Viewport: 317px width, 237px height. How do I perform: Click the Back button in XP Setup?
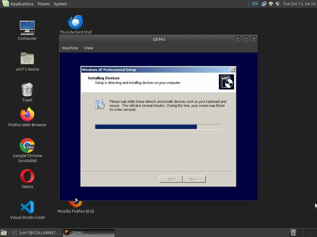[171, 179]
